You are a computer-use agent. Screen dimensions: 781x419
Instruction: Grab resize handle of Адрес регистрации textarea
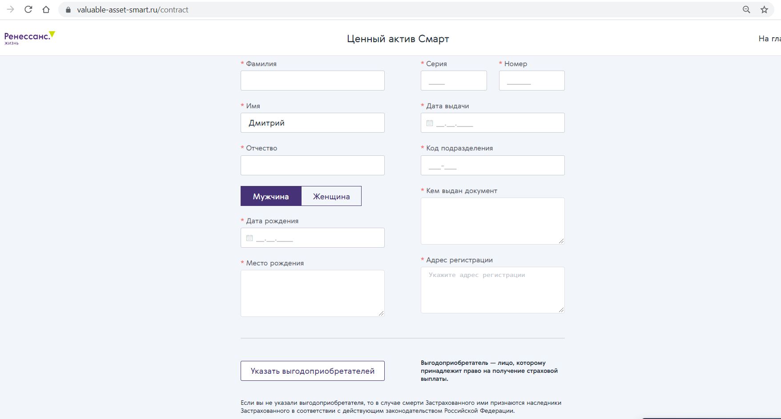coord(561,310)
